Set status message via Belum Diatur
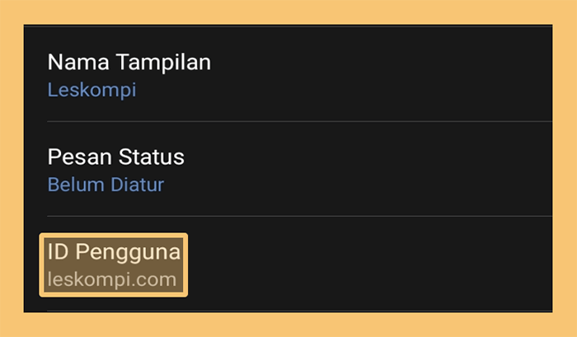Viewport: 577px width, 337px height. click(x=106, y=185)
